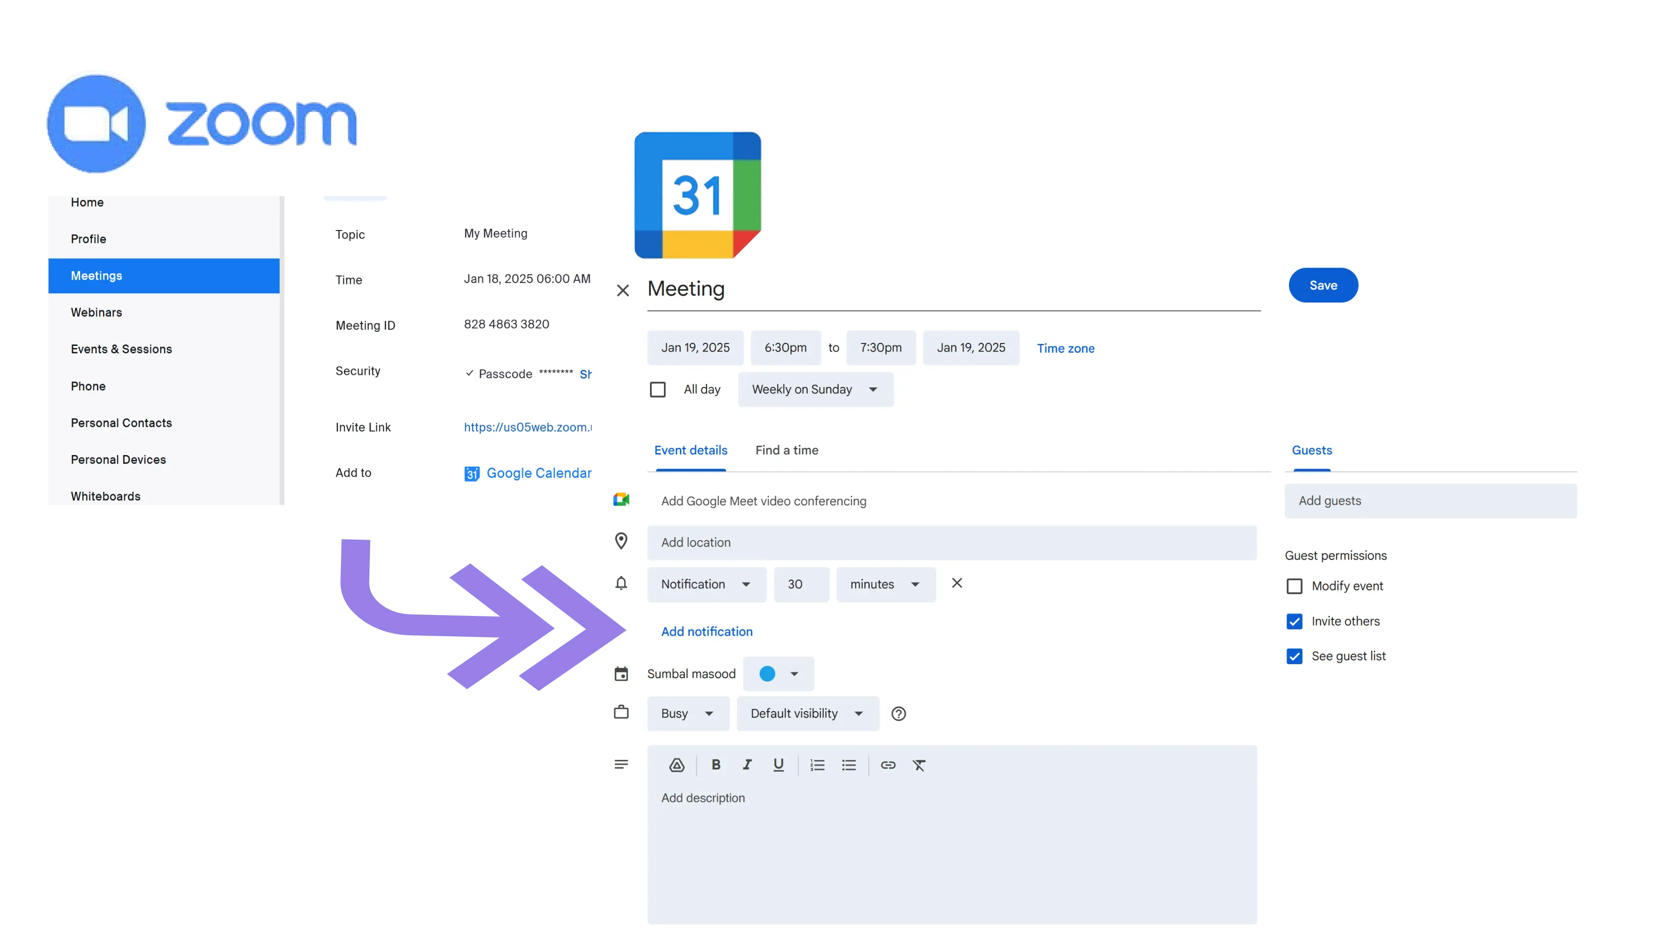
Task: Open the Default visibility dropdown
Action: click(807, 713)
